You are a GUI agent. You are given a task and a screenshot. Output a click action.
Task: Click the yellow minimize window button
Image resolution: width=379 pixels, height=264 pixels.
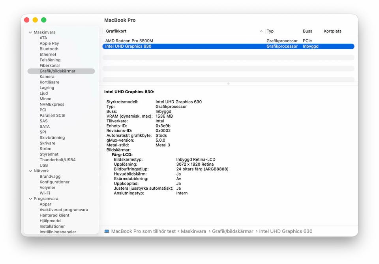[35, 20]
